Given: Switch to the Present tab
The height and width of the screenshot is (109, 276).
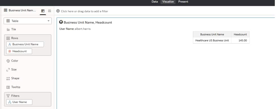Looking at the screenshot, I should [183, 2].
